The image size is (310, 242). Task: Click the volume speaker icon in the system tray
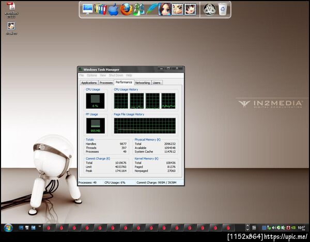point(274,228)
